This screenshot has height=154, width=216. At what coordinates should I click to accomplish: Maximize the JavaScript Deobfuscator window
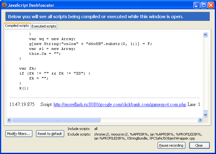[x=204, y=5]
